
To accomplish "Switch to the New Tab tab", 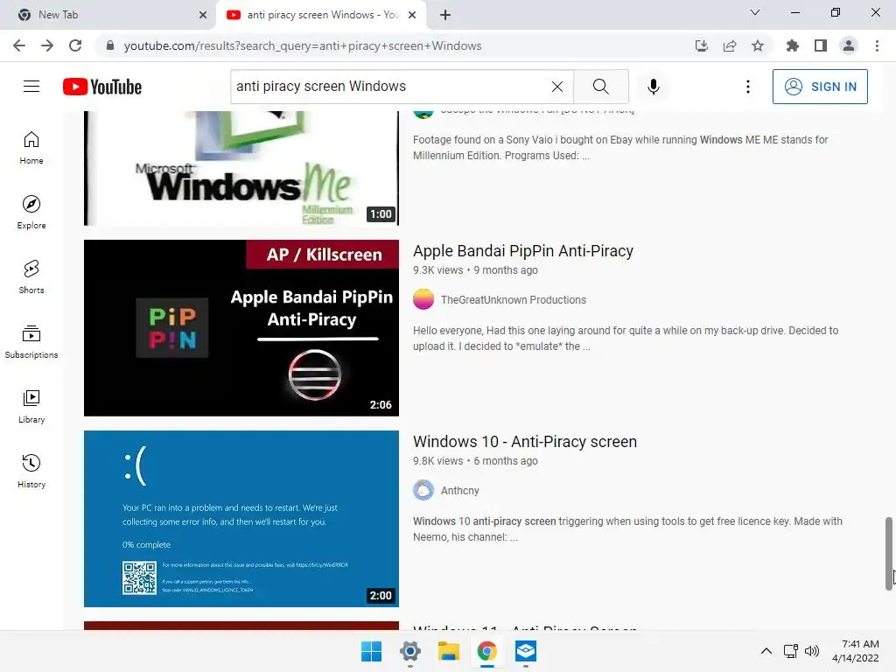I will click(108, 15).
